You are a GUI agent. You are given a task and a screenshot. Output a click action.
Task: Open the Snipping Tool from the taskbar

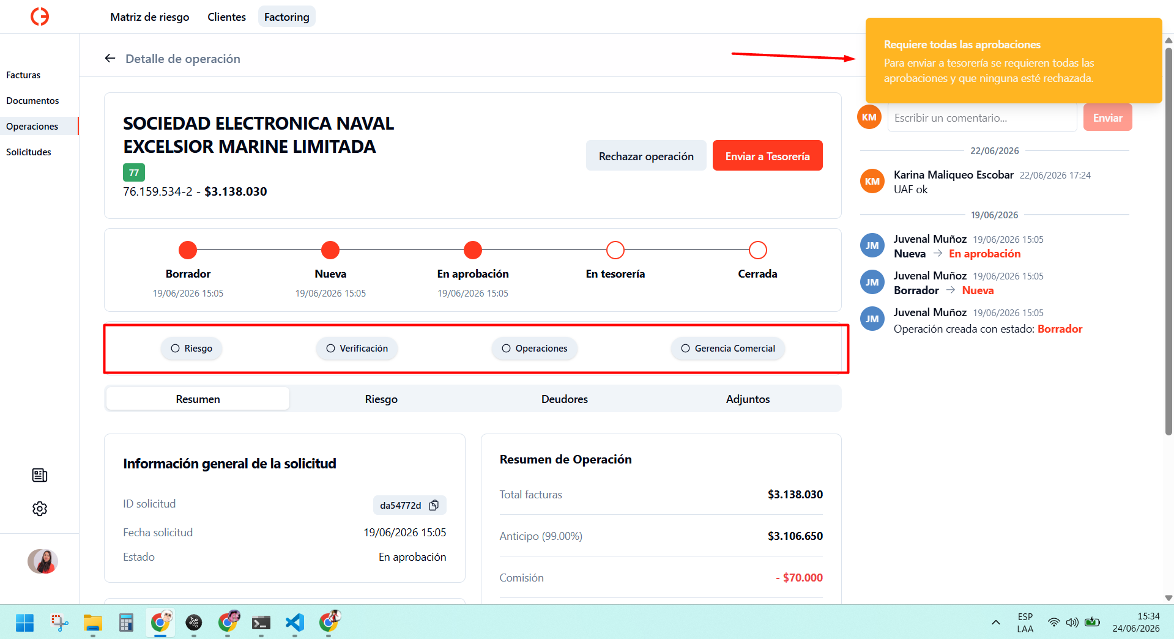(59, 622)
